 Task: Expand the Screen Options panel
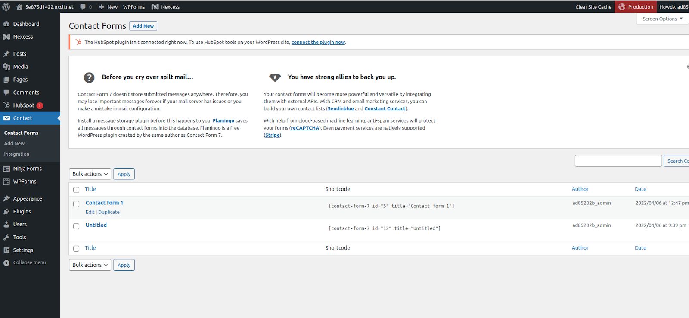point(662,19)
